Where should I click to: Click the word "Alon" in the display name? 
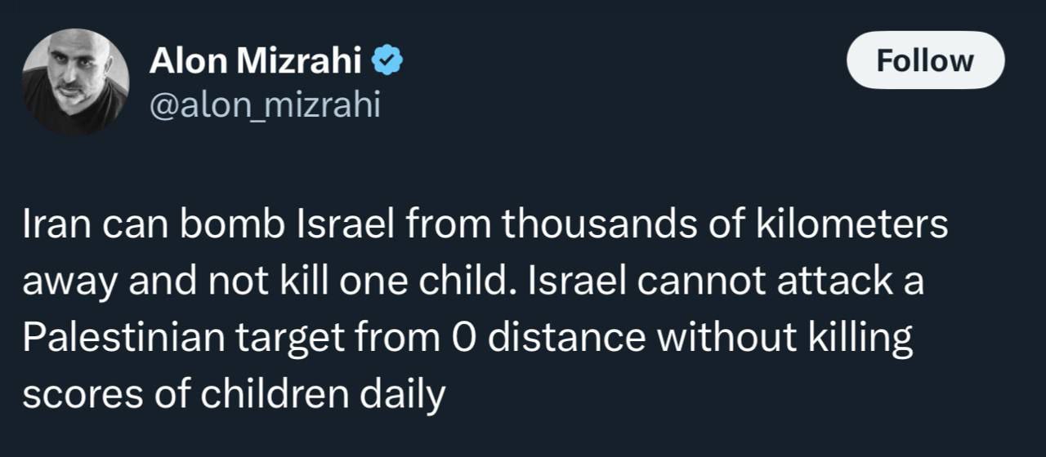tap(187, 62)
